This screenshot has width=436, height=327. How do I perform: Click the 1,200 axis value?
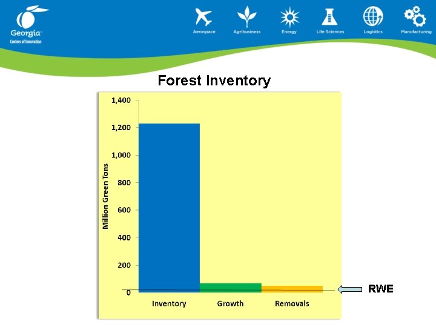tap(121, 128)
